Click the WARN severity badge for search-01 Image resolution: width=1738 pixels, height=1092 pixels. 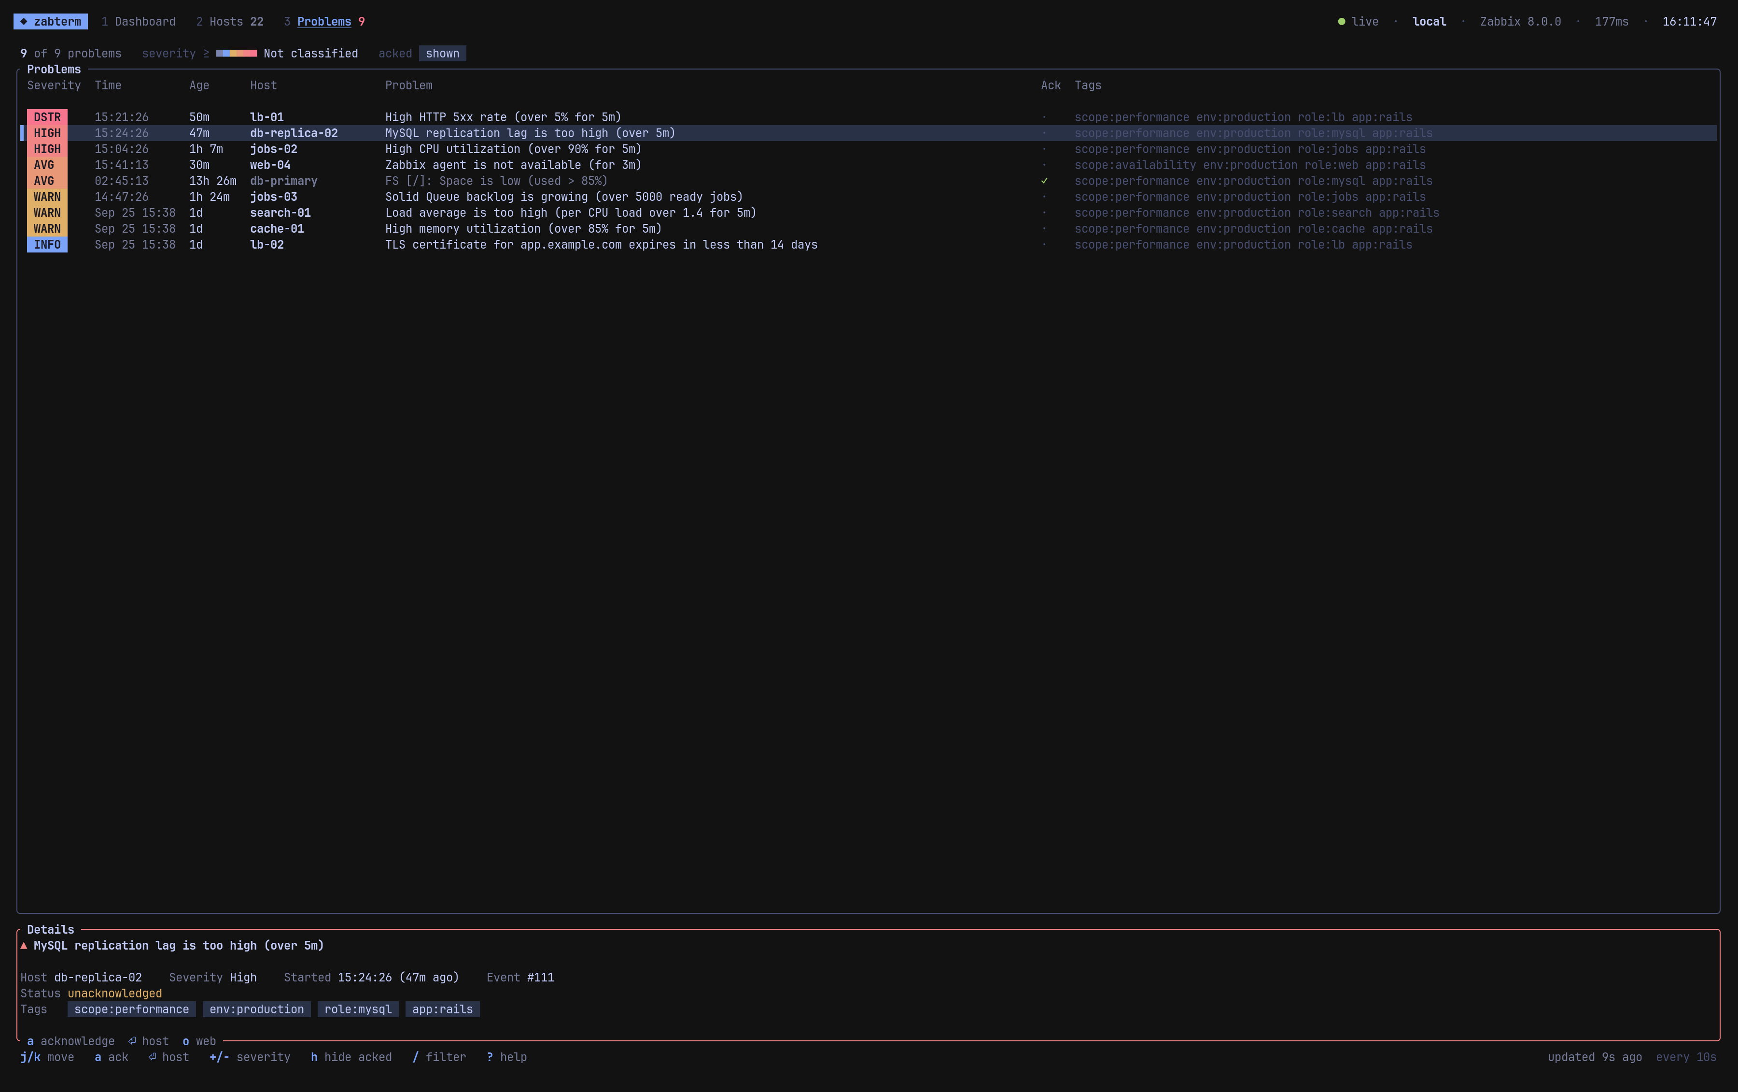click(47, 212)
